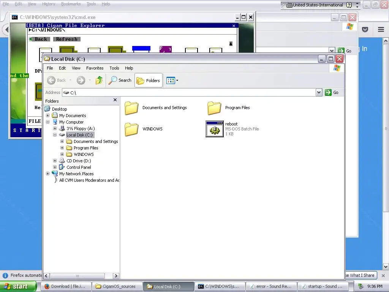Select Control Panel icon in tree
The image size is (389, 292).
(62, 167)
